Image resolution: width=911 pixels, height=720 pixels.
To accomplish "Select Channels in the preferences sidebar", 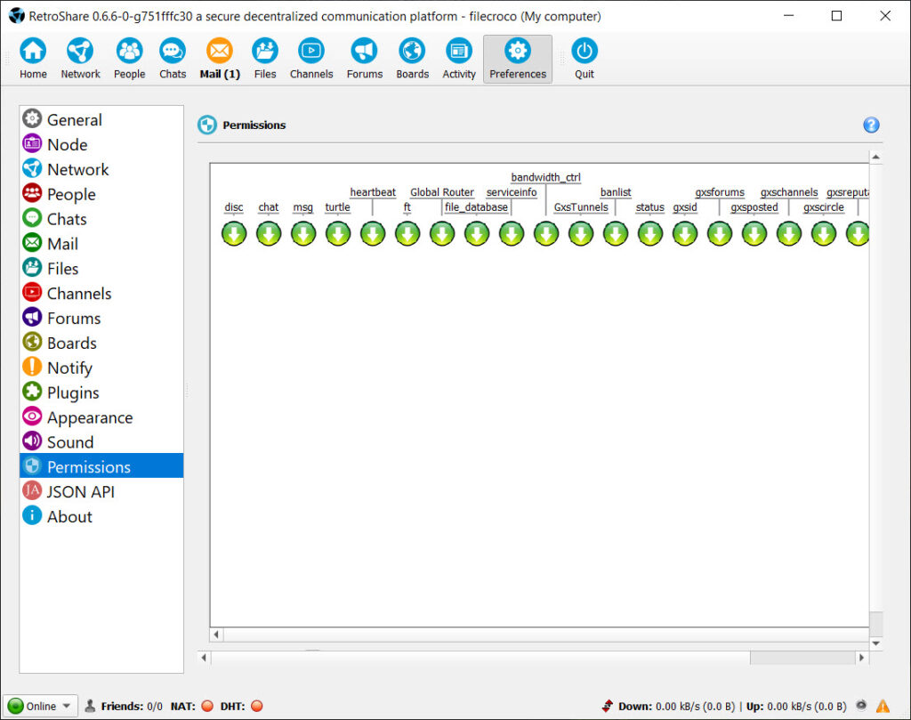I will (x=101, y=293).
